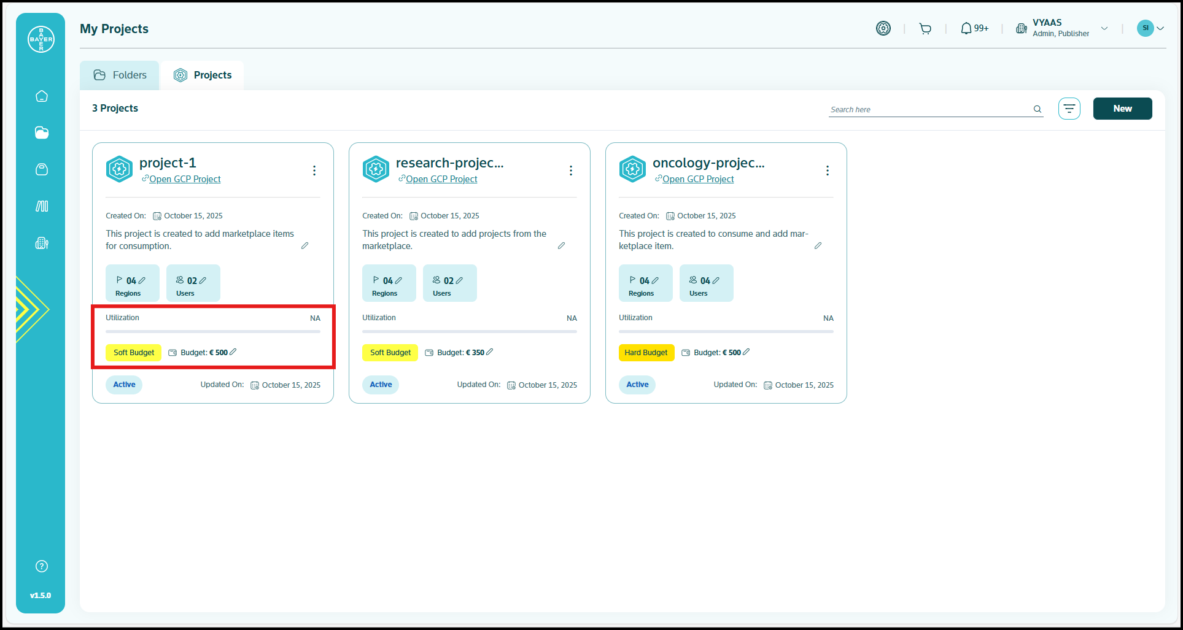
Task: Open GCP Project link for oncology project
Action: [697, 179]
